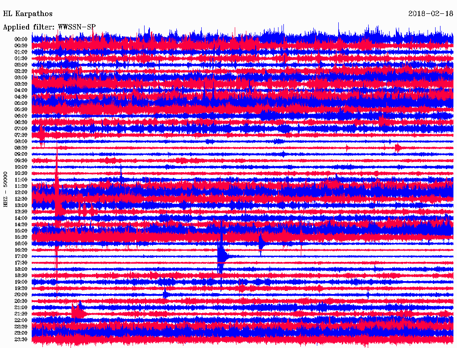The image size is (457, 348).
Task: Click the 'HL Karpathos' station title
Action: point(28,14)
